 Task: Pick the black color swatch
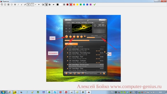tap(57, 5)
